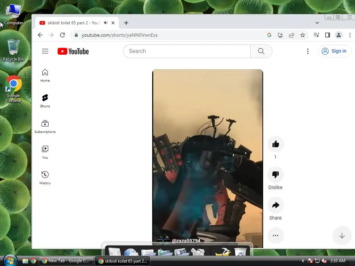The image size is (355, 266).
Task: Toggle Chrome side panel
Action: [x=327, y=35]
